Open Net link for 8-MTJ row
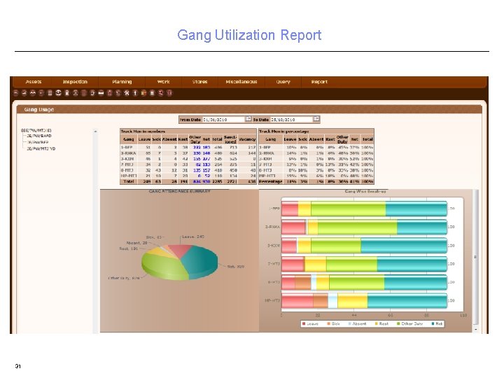This screenshot has height=378, width=504. click(206, 170)
